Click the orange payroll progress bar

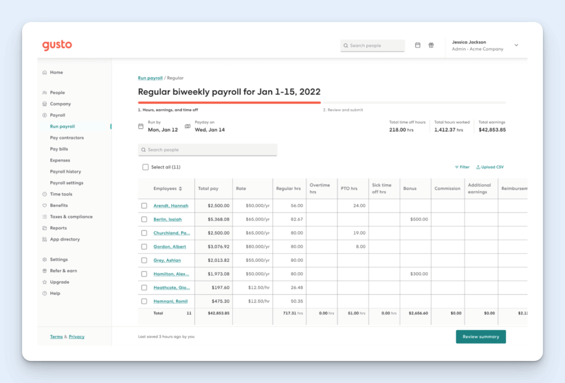click(x=229, y=102)
